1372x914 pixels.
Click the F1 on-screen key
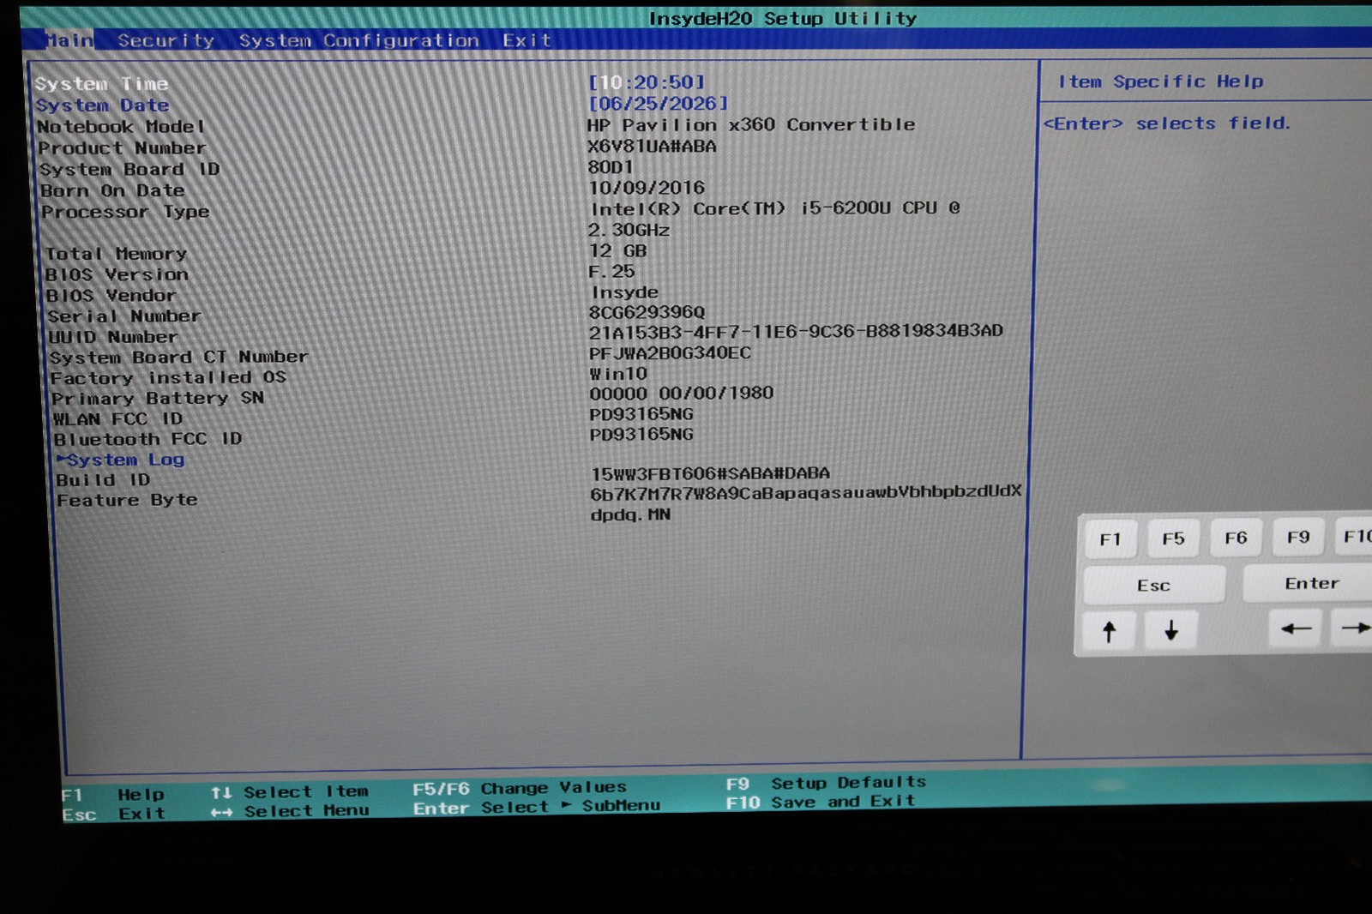[1110, 539]
